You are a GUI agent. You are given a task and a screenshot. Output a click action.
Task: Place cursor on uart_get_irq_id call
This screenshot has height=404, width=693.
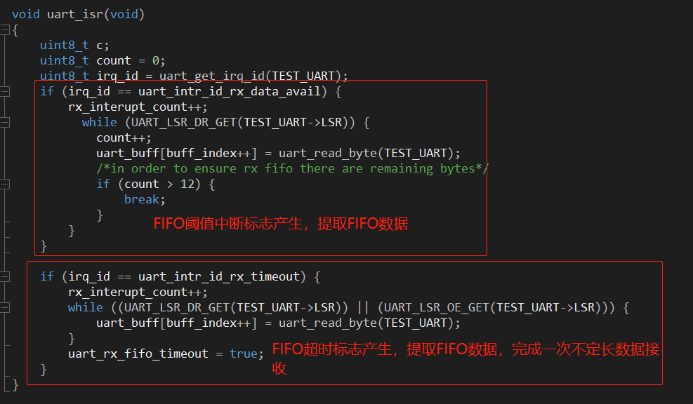click(212, 76)
